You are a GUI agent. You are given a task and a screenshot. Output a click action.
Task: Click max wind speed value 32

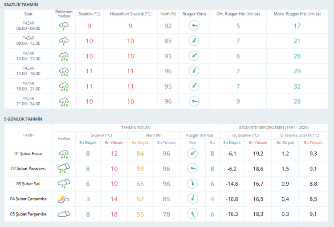click(297, 86)
